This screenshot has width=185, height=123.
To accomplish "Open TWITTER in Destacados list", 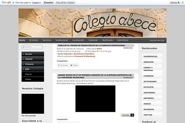I will [x=152, y=115].
